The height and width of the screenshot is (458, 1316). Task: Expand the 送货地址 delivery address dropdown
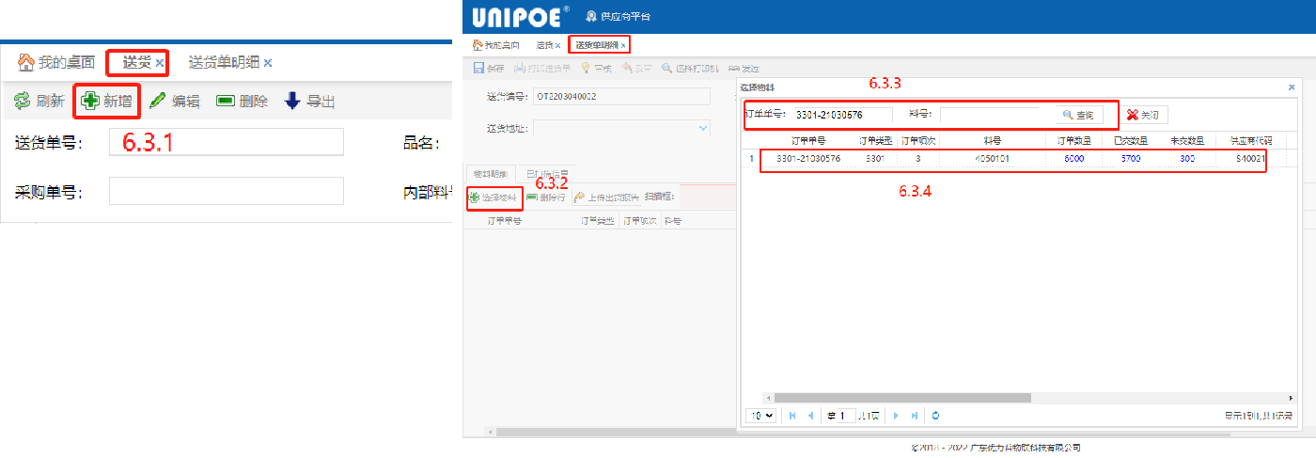click(703, 127)
